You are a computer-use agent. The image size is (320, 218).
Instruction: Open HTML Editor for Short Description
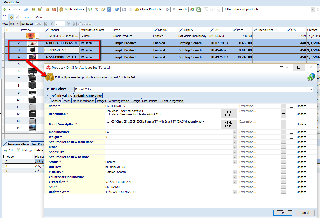tap(228, 124)
